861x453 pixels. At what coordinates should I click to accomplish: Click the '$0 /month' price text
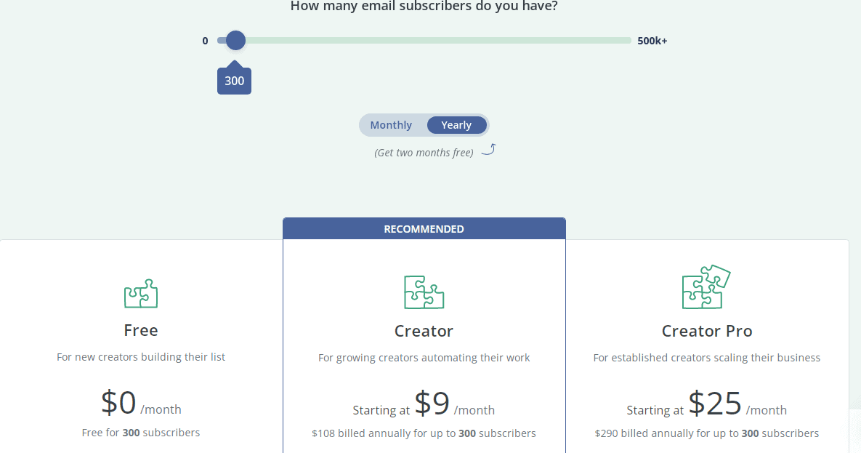[x=140, y=403]
